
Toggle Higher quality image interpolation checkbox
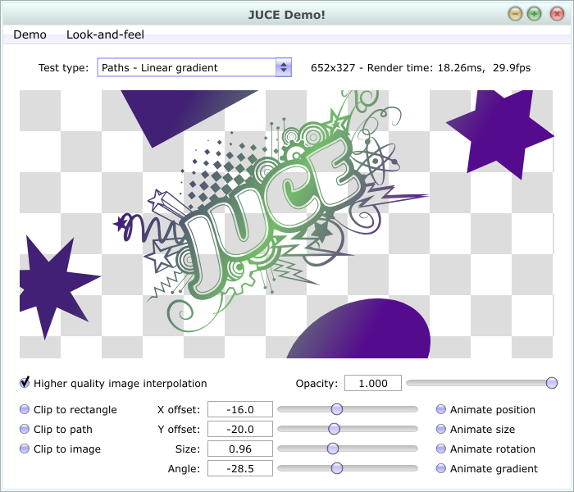(x=113, y=383)
